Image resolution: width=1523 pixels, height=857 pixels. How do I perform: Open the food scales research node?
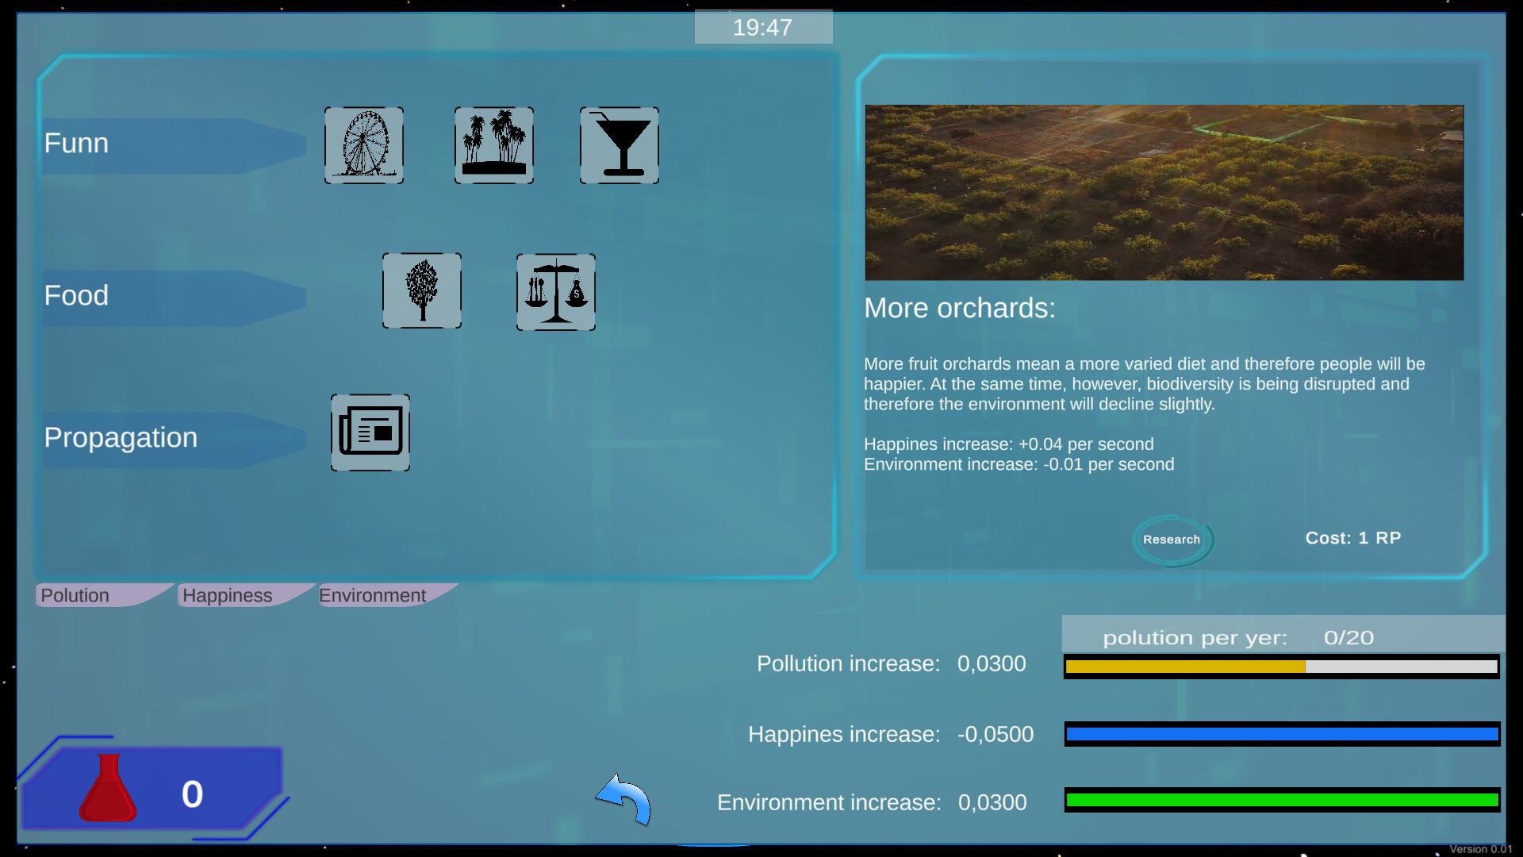coord(555,291)
